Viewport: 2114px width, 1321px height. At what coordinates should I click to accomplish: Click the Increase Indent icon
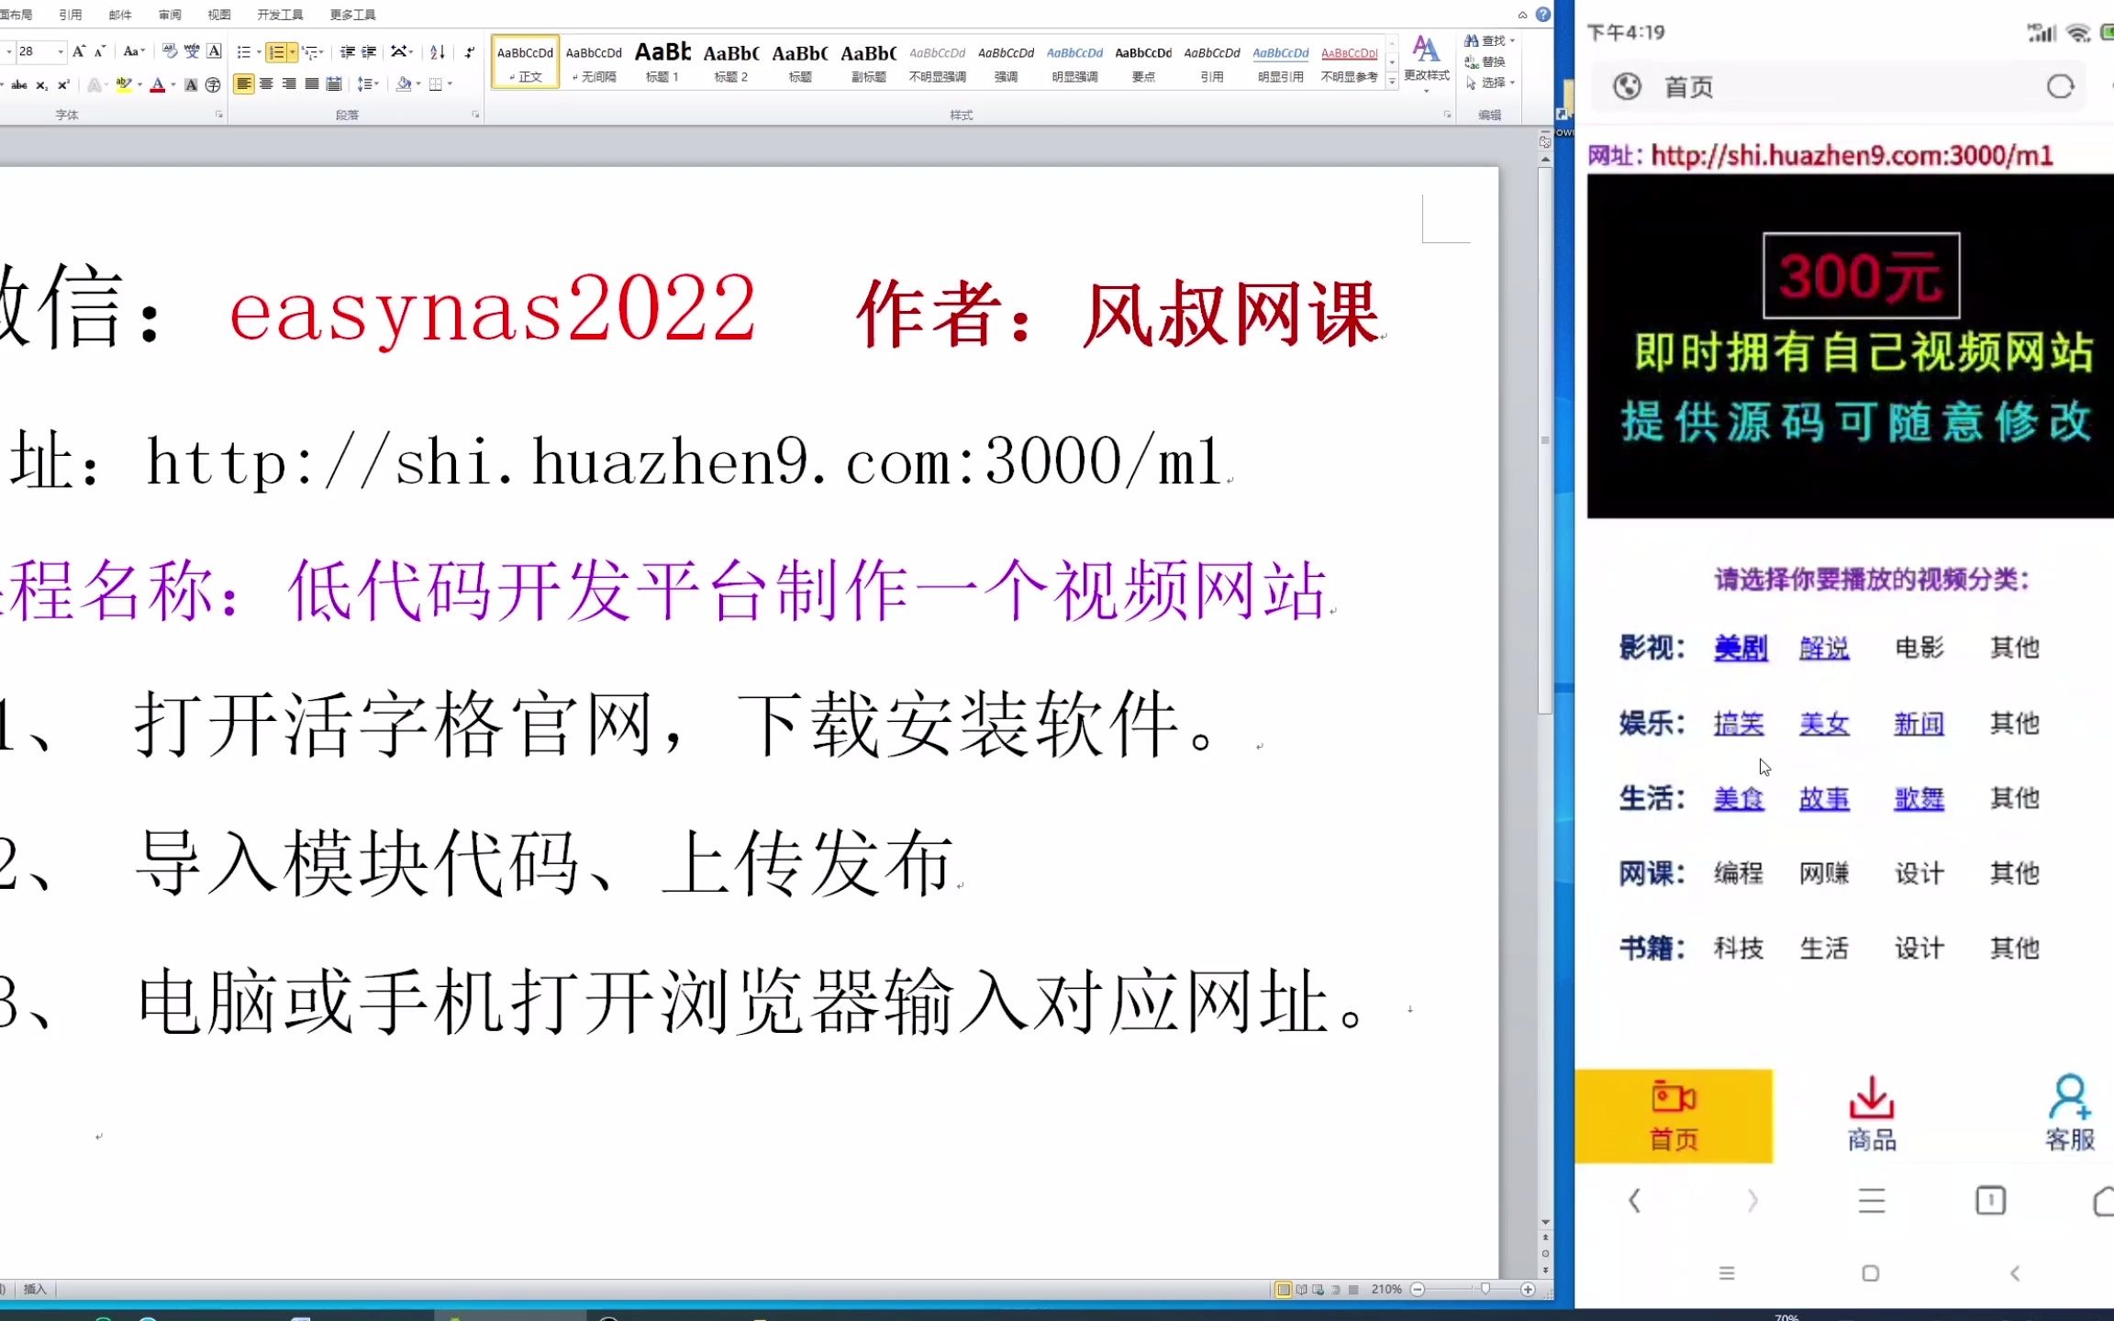[369, 52]
